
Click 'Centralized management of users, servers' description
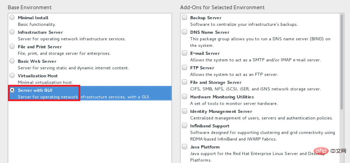[261, 118]
